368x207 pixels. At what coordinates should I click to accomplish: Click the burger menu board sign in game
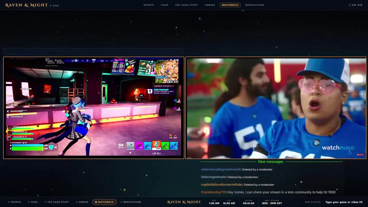(x=124, y=66)
